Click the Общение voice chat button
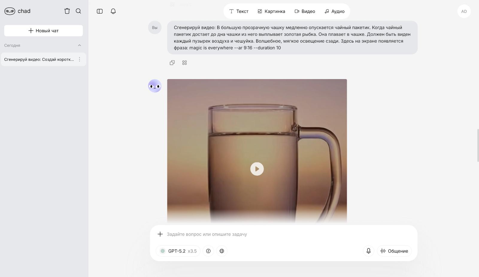The height and width of the screenshot is (277, 479). [x=394, y=251]
